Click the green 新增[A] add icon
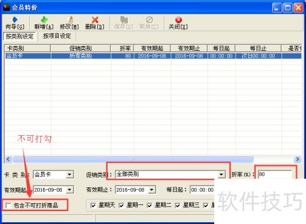This screenshot has width=306, height=224. [44, 20]
